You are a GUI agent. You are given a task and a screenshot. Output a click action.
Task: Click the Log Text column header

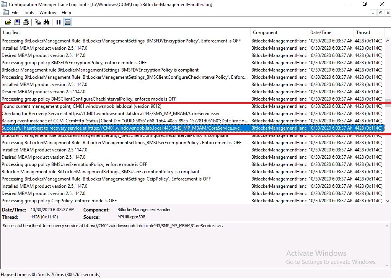(x=125, y=33)
